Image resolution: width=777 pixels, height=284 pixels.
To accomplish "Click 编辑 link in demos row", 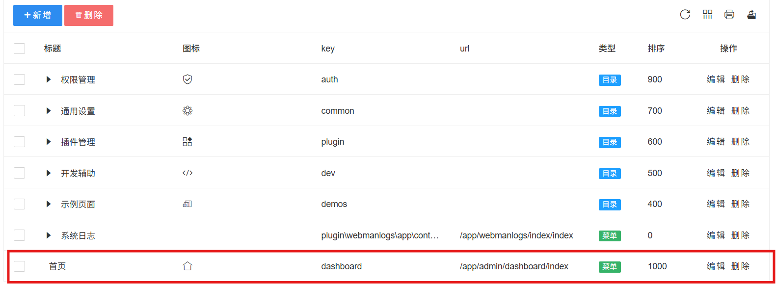I will point(716,204).
